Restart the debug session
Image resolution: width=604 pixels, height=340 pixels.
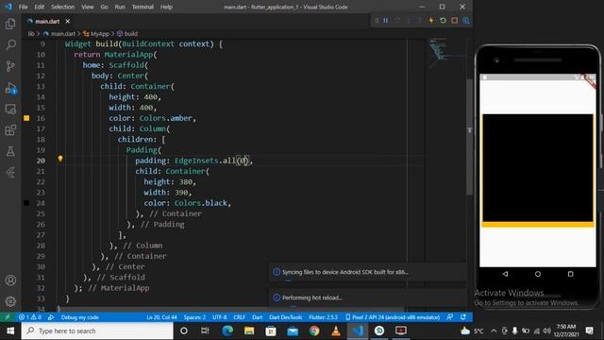click(443, 21)
